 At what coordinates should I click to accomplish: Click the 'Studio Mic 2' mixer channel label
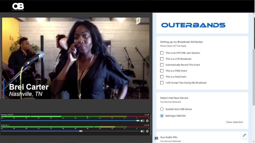[x=5, y=125]
